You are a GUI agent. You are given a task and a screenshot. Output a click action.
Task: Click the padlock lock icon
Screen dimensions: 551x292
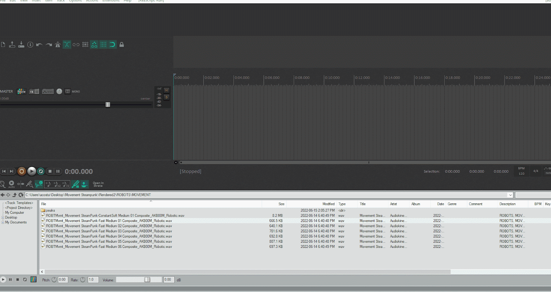point(122,44)
